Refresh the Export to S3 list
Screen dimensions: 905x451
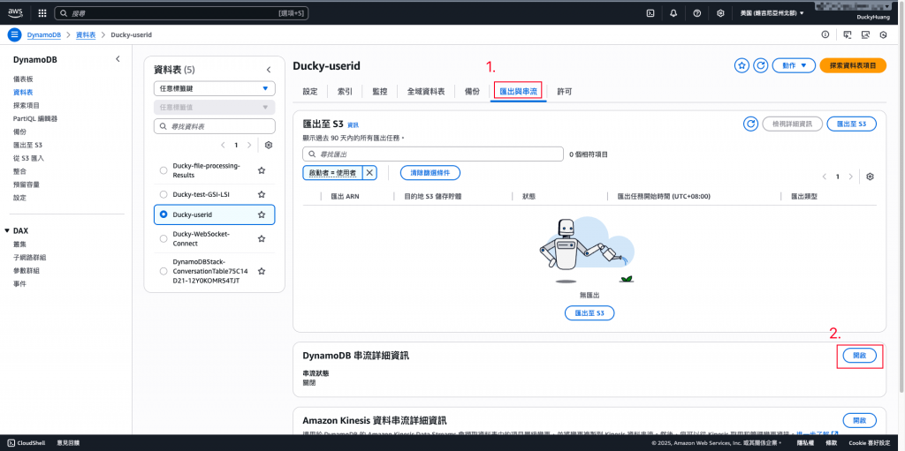tap(750, 124)
